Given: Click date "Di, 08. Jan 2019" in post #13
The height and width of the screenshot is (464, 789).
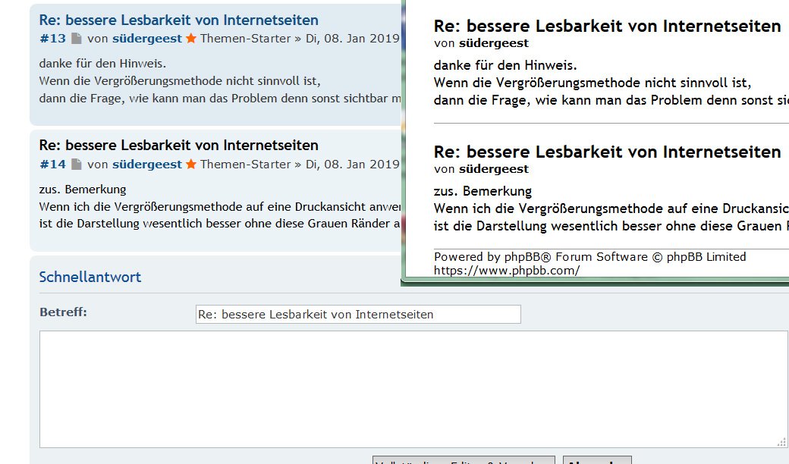Looking at the screenshot, I should click(352, 38).
